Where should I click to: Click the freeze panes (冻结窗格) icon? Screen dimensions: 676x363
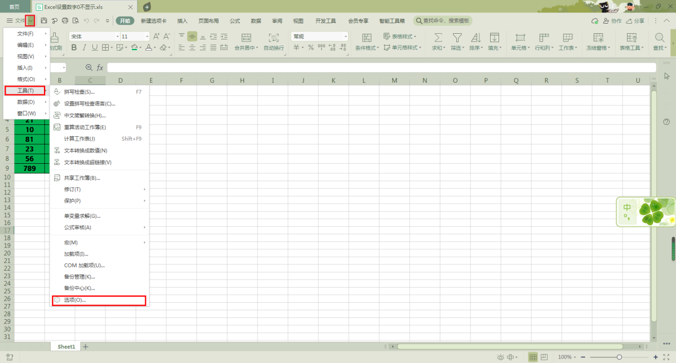point(598,38)
